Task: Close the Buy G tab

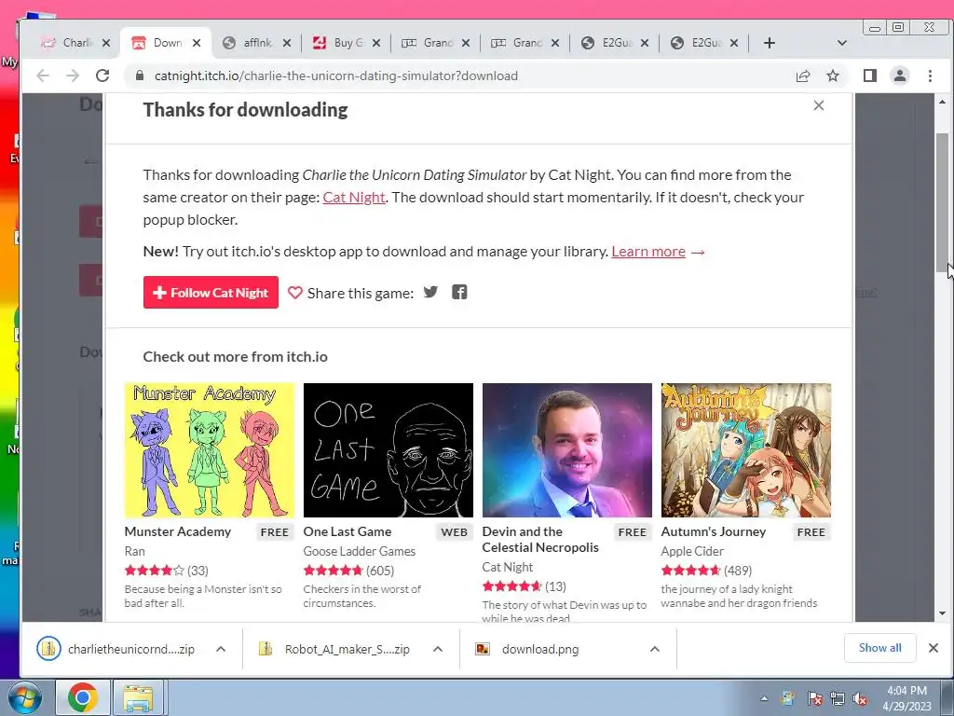Action: coord(376,43)
